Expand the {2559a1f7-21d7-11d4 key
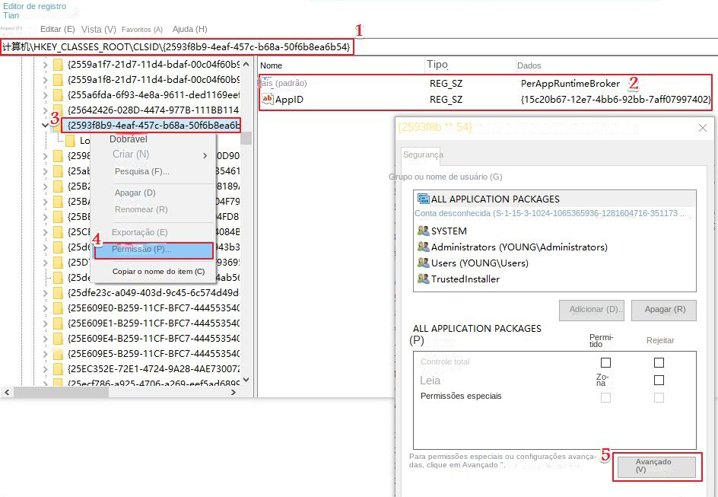718x497 pixels. click(x=45, y=65)
